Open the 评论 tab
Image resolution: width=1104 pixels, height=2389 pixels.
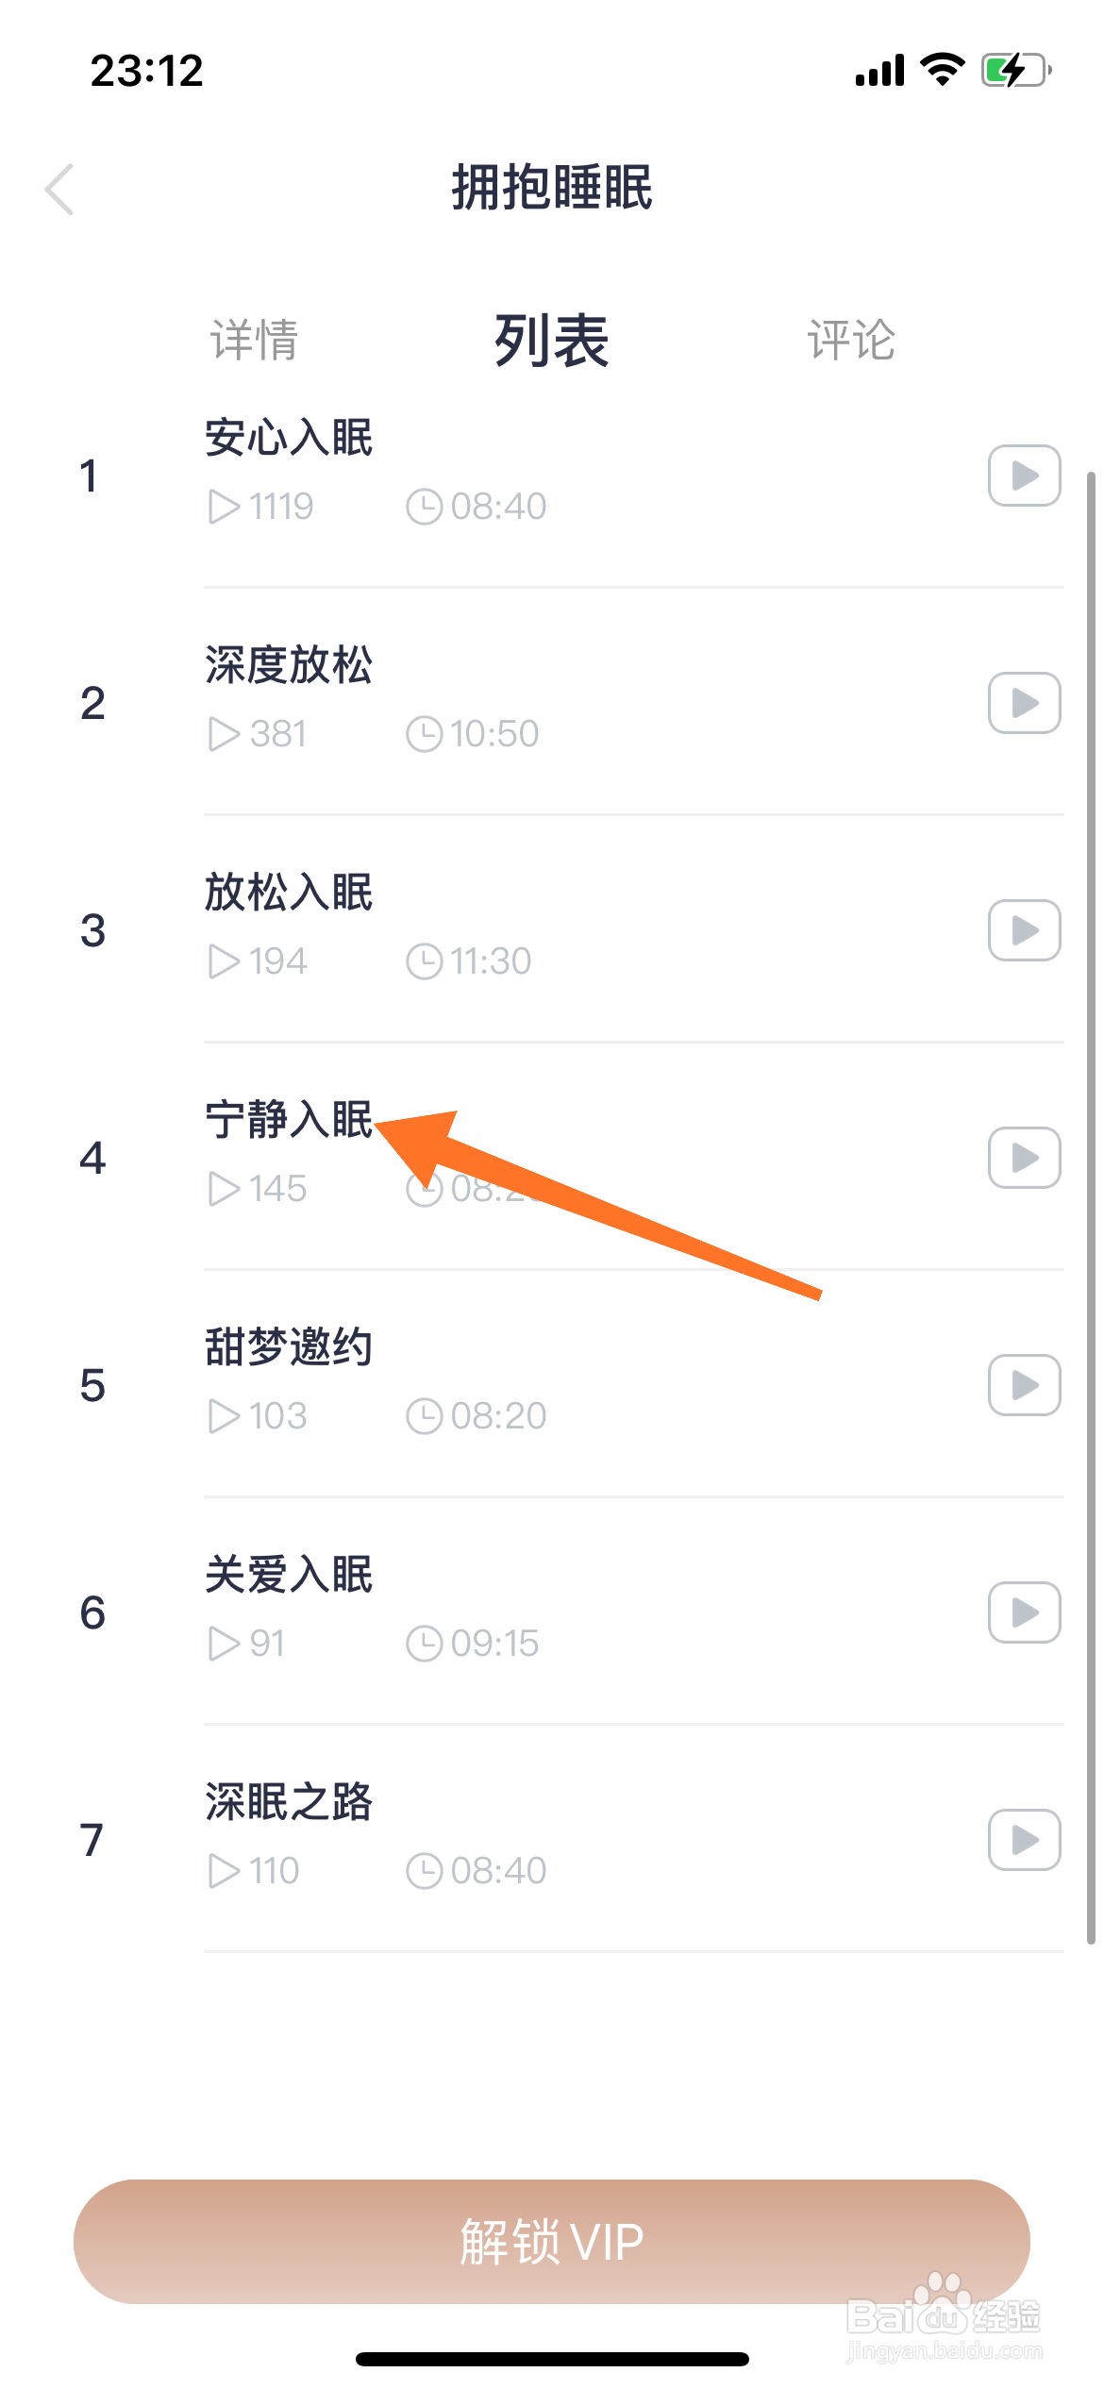851,340
